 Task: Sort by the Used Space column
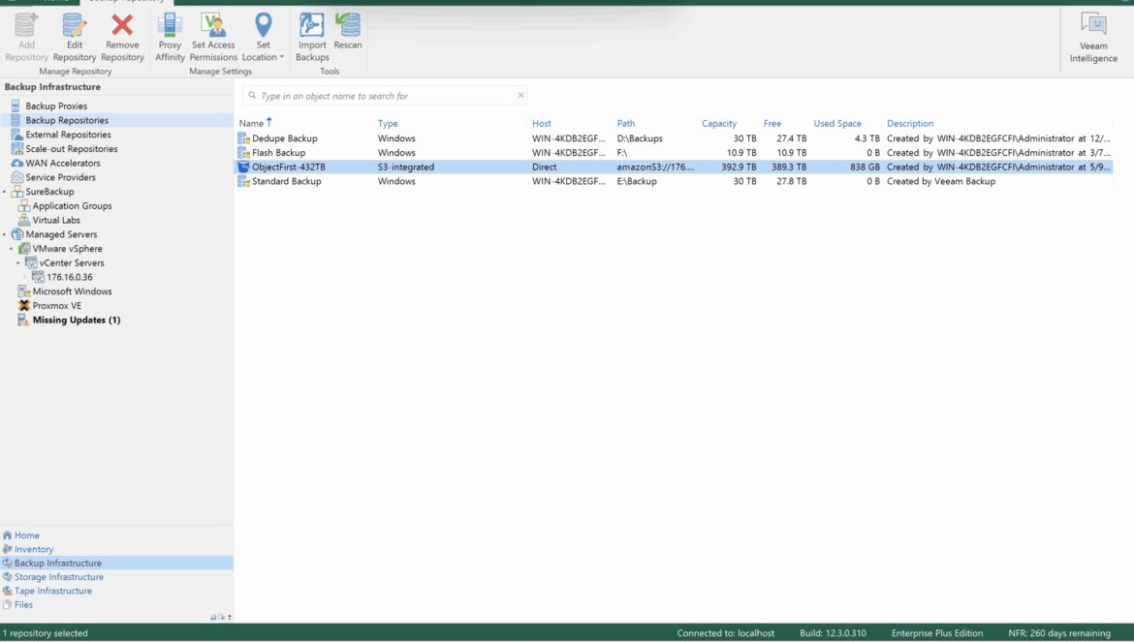click(837, 124)
